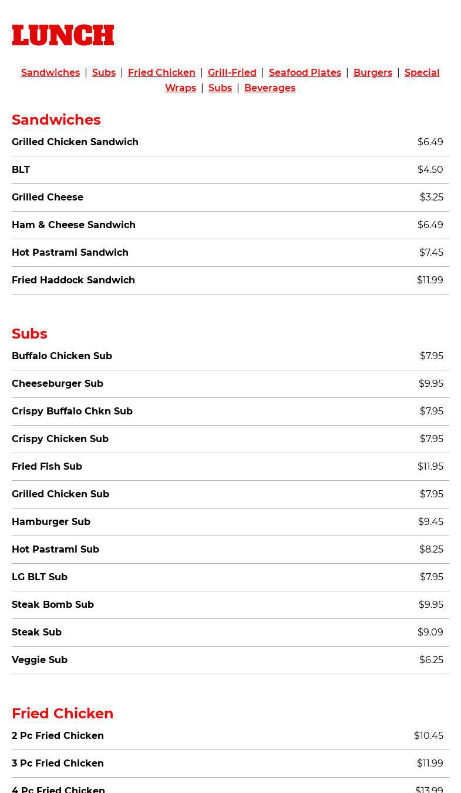This screenshot has width=461, height=793.
Task: Select the Seafood Plates link
Action: 305,72
